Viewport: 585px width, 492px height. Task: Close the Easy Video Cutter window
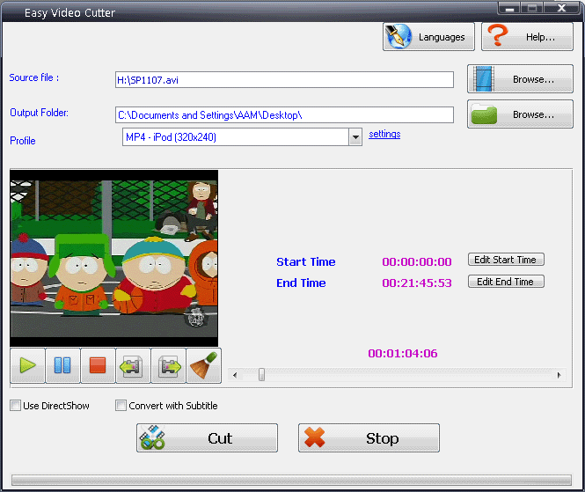click(x=561, y=8)
